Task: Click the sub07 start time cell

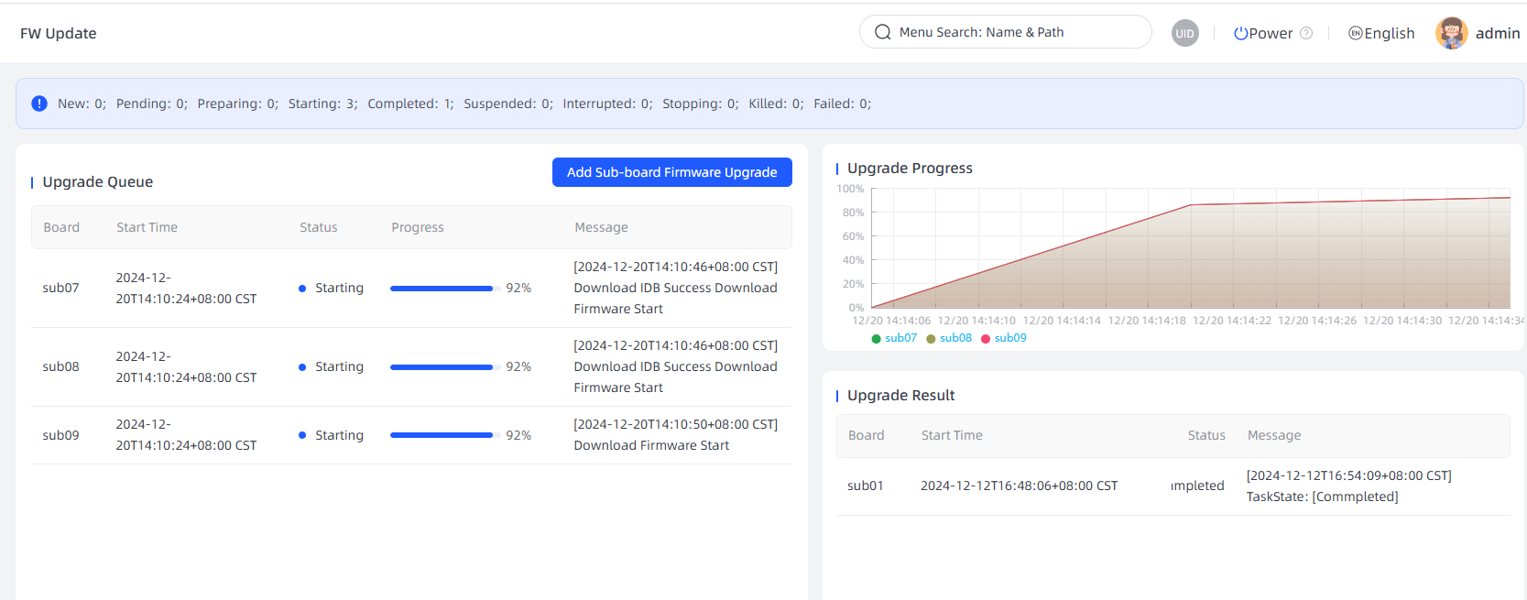Action: pos(186,288)
